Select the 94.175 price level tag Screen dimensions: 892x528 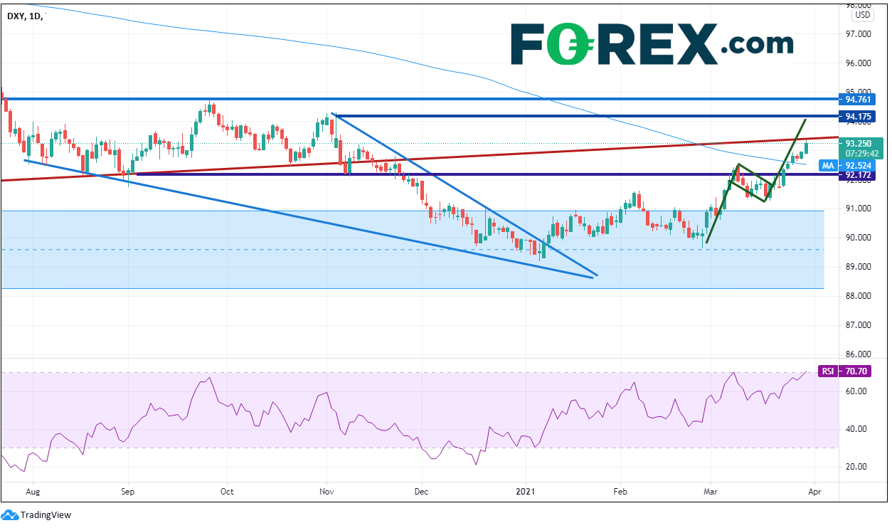click(x=862, y=115)
